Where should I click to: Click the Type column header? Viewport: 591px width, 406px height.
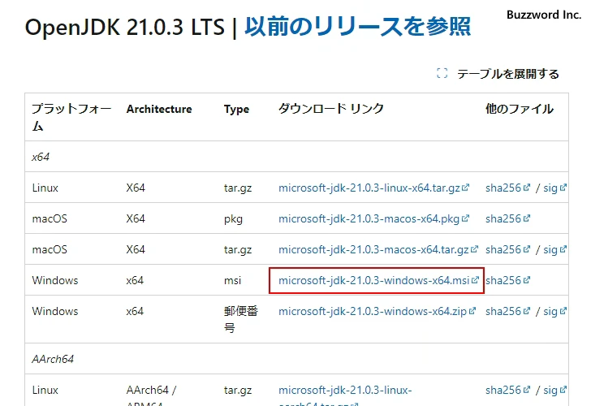tap(236, 109)
